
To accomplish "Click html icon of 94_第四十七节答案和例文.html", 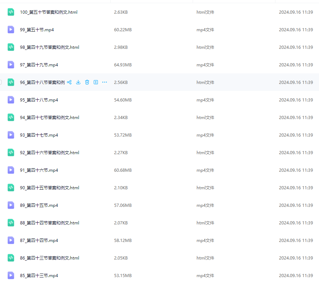I will (11, 118).
